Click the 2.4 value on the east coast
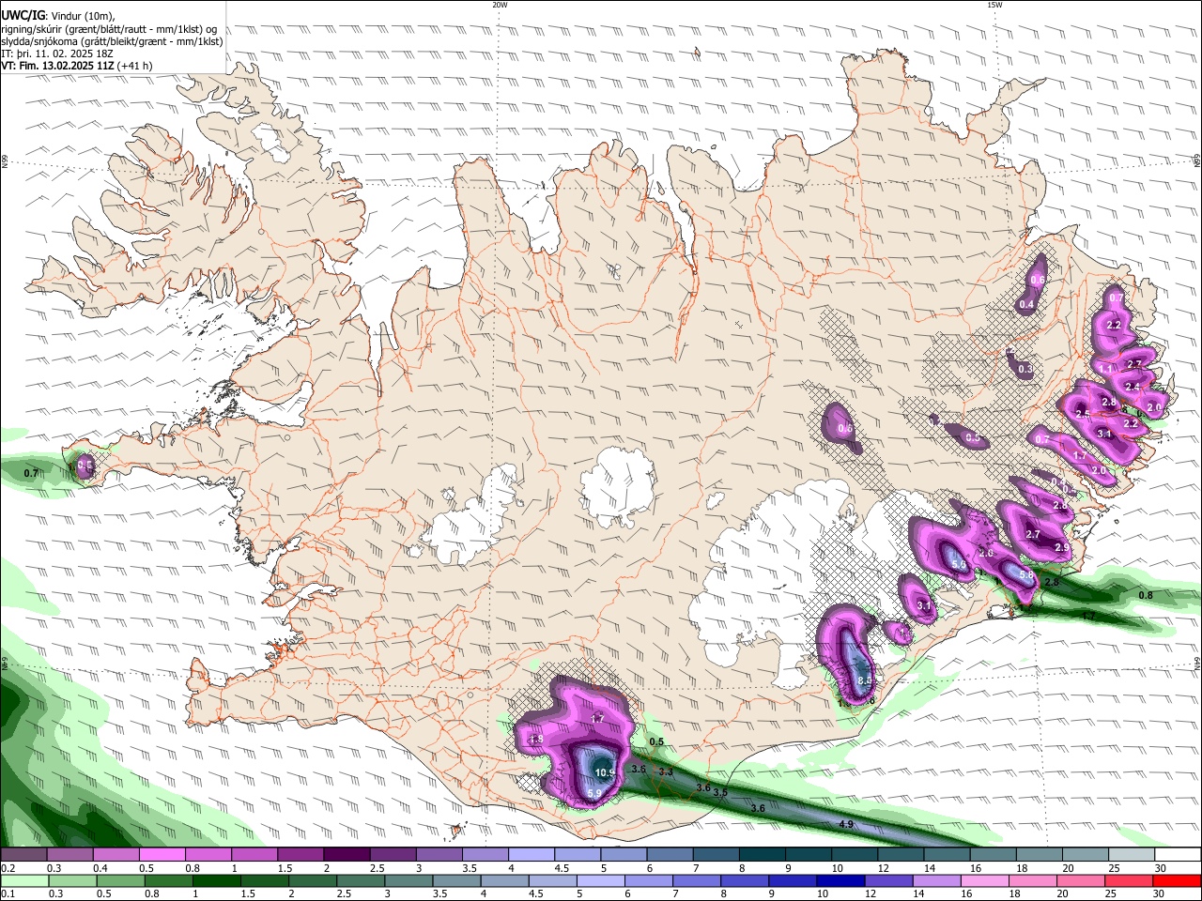The image size is (1202, 901). pos(1133,387)
